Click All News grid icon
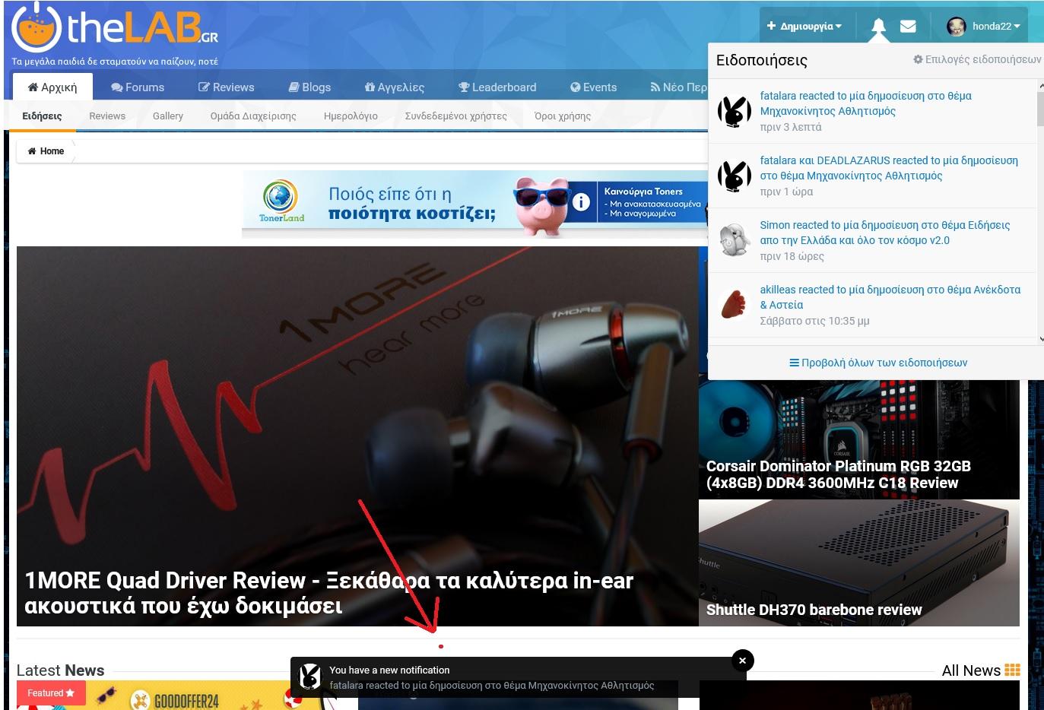Viewport: 1044px width, 710px height. pyautogui.click(x=1012, y=670)
